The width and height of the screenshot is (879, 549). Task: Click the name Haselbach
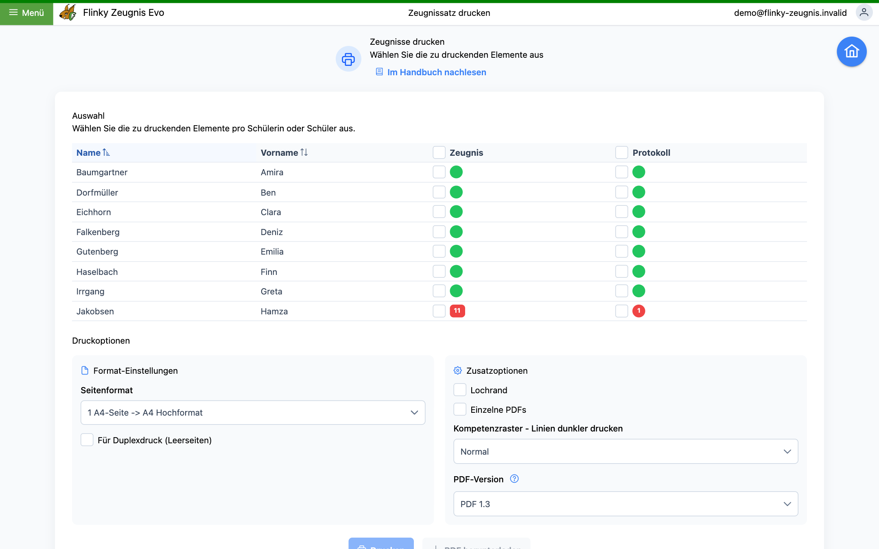[x=97, y=272]
